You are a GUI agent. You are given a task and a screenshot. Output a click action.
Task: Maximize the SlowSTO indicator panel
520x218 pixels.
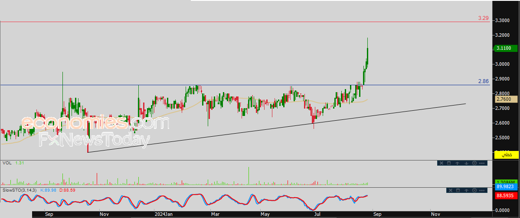[458, 190]
